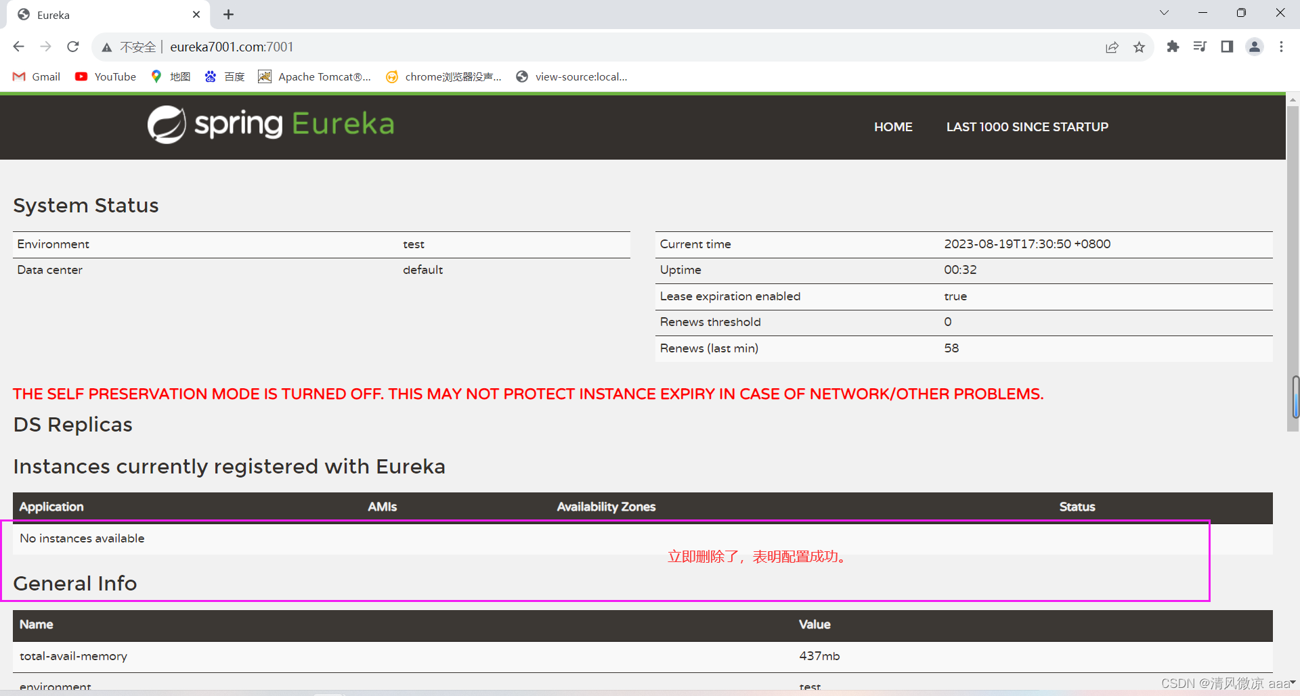Open LAST 1000 SINCE STARTUP page
Image resolution: width=1300 pixels, height=696 pixels.
(1027, 127)
